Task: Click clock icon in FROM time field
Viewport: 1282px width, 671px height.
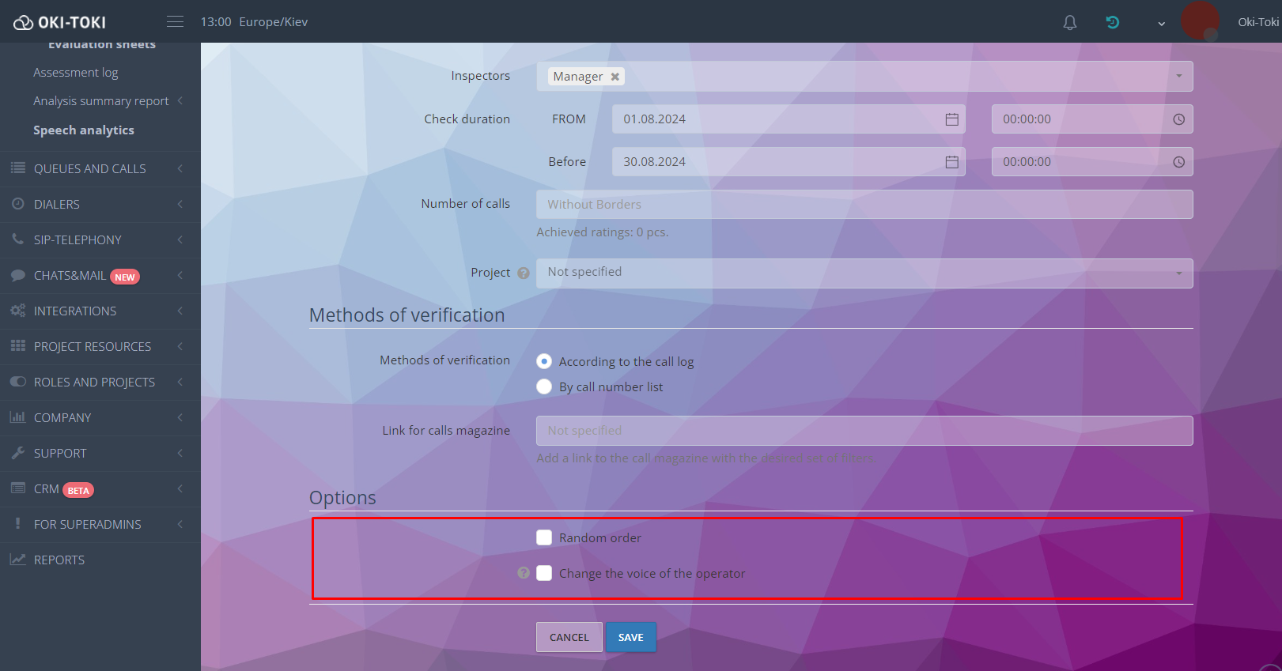Action: tap(1178, 119)
